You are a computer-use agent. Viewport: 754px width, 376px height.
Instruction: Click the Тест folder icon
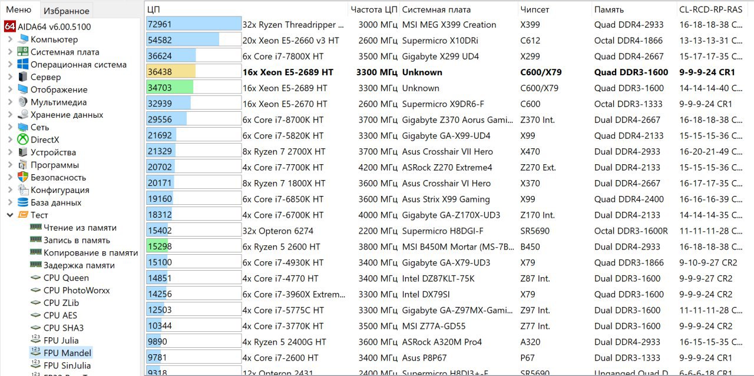coord(23,215)
